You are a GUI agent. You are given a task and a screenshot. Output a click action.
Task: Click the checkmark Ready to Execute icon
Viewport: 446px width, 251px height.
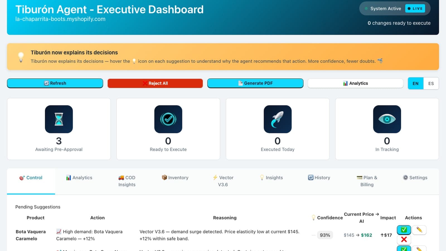(168, 119)
